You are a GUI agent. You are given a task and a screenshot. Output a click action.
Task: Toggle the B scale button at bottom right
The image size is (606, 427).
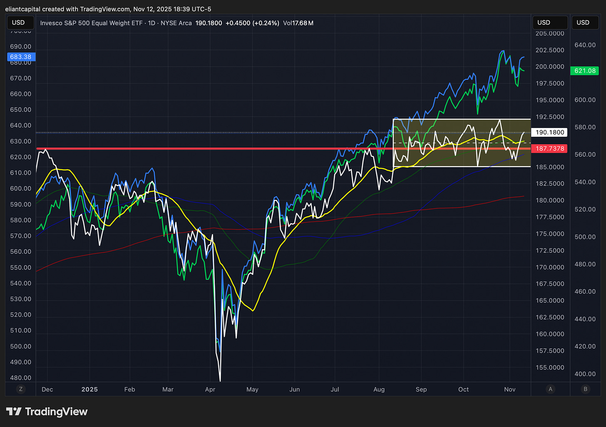[x=586, y=389]
